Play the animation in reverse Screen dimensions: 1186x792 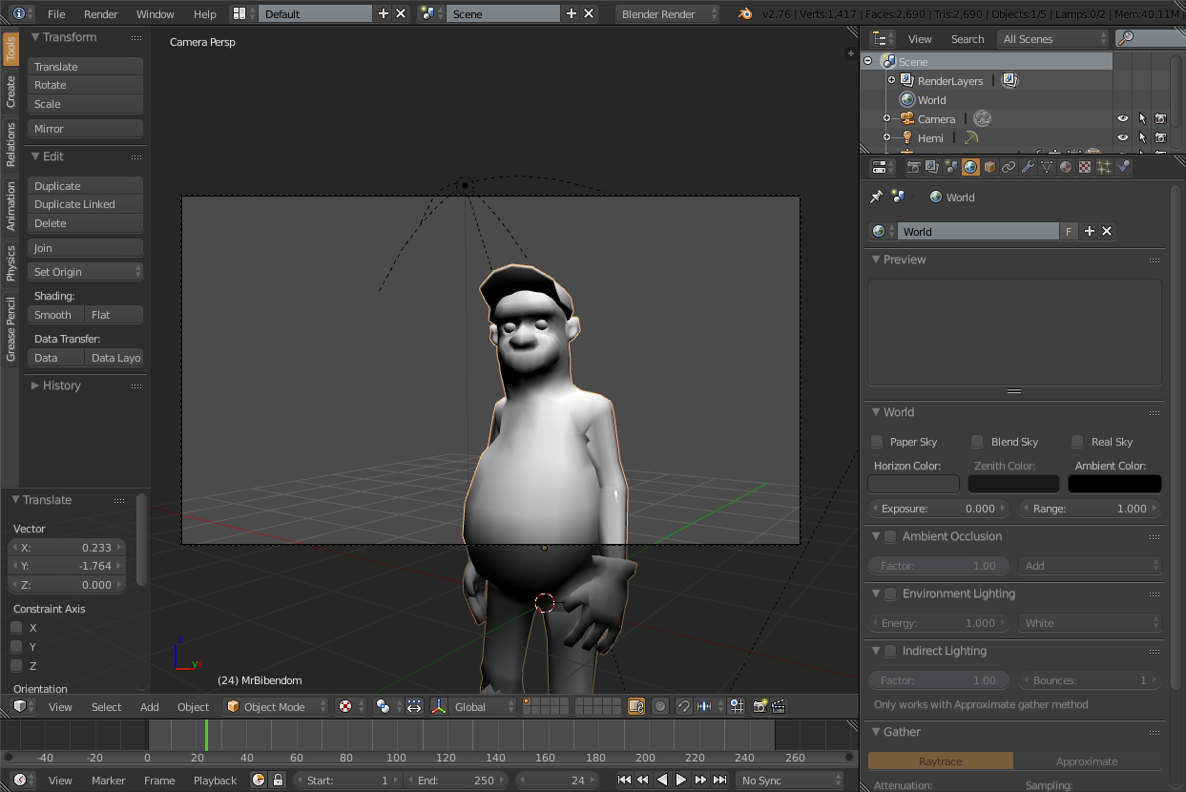[662, 780]
